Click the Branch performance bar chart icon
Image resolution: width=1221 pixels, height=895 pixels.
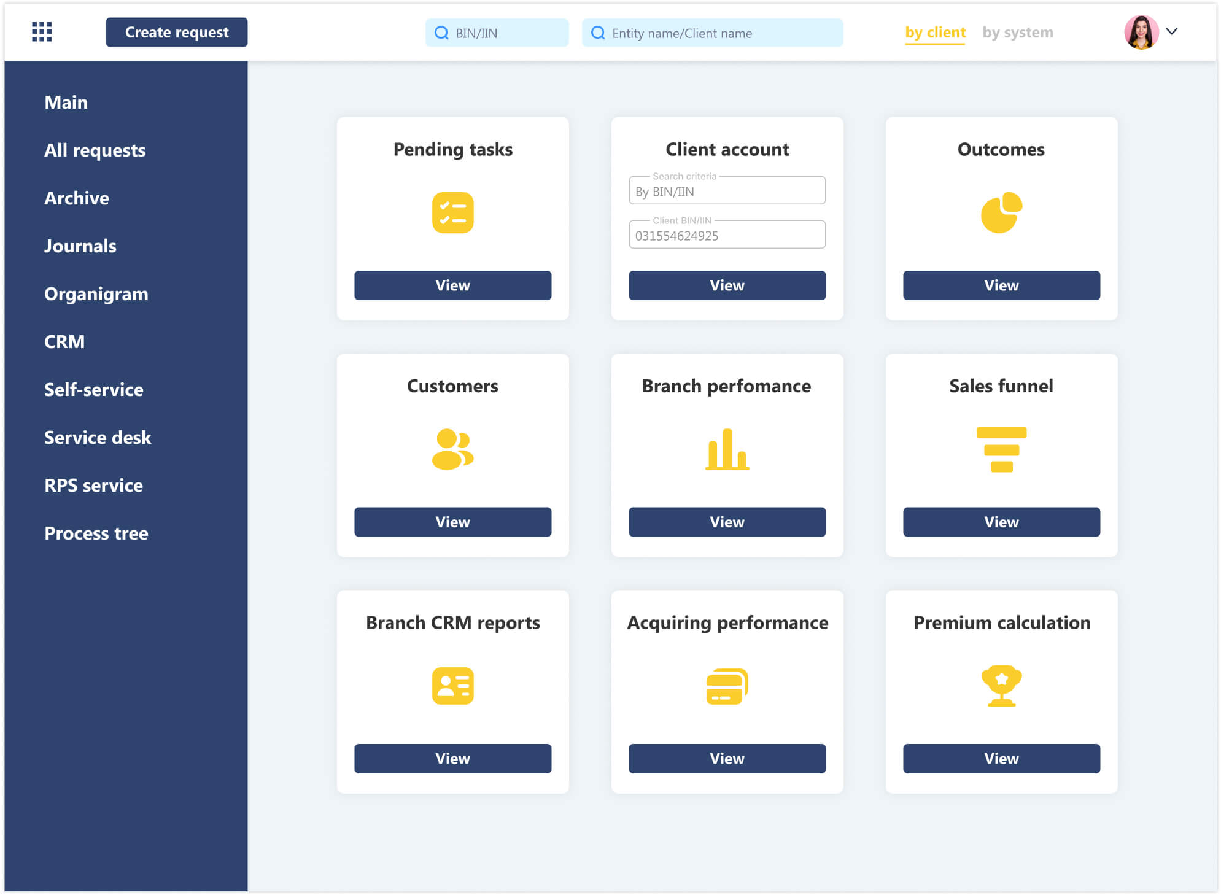point(727,449)
